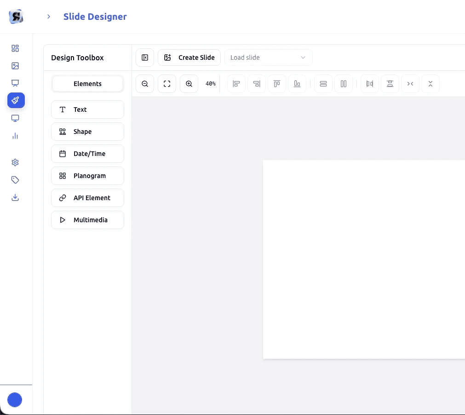This screenshot has width=465, height=415.
Task: Fit slide to screen
Action: [166, 83]
